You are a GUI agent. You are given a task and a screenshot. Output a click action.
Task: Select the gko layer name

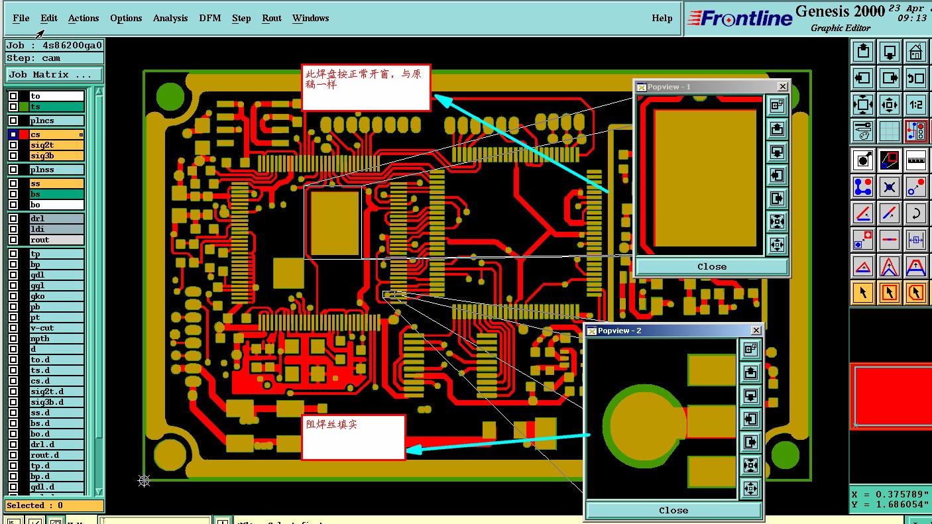pyautogui.click(x=57, y=296)
